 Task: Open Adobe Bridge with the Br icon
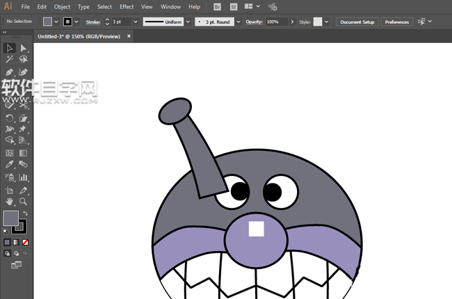(x=218, y=6)
